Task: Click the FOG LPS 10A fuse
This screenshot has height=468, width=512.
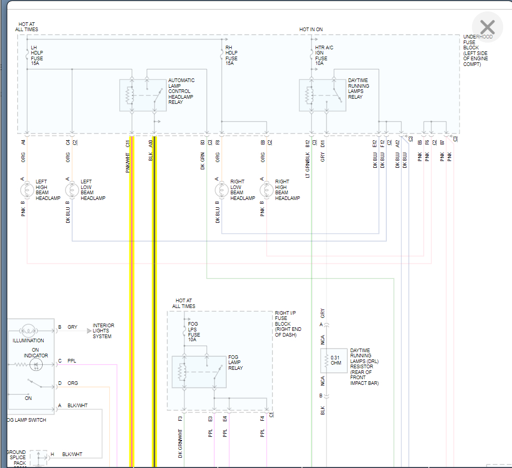Action: (x=184, y=331)
